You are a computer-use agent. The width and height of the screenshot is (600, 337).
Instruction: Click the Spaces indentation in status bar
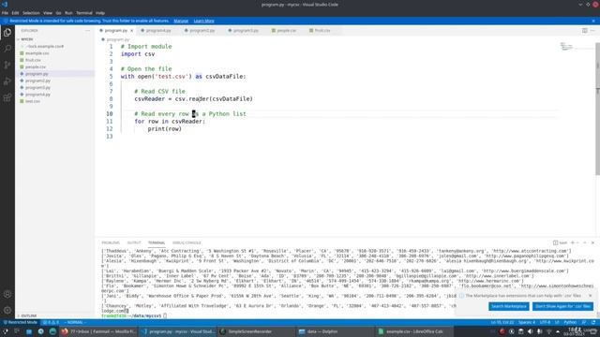pos(527,322)
